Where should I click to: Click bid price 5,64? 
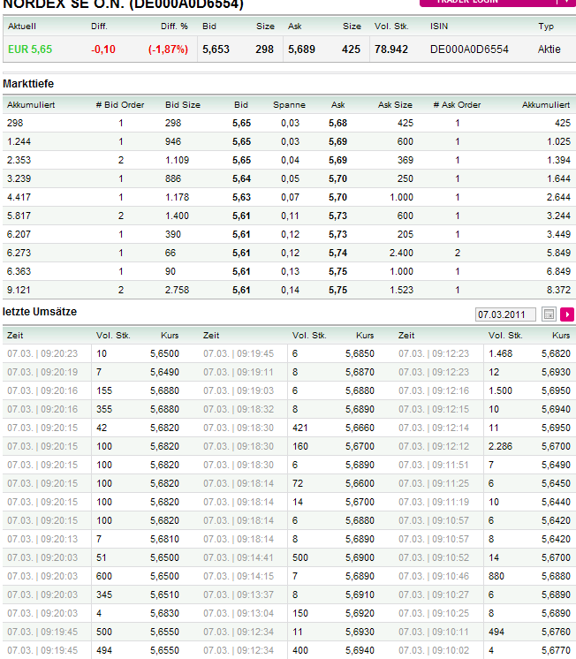(241, 178)
